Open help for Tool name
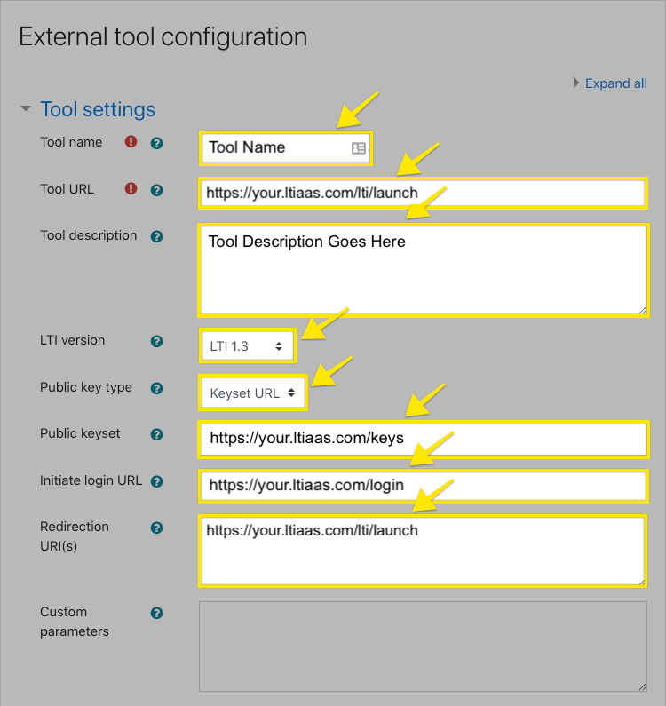666x706 pixels. point(156,143)
